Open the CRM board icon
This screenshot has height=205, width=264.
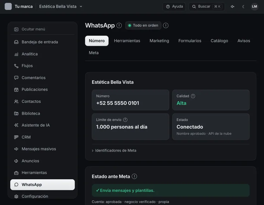[16, 137]
